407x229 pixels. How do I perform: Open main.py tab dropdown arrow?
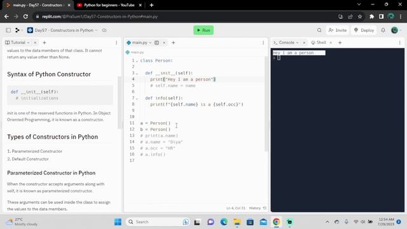[150, 43]
